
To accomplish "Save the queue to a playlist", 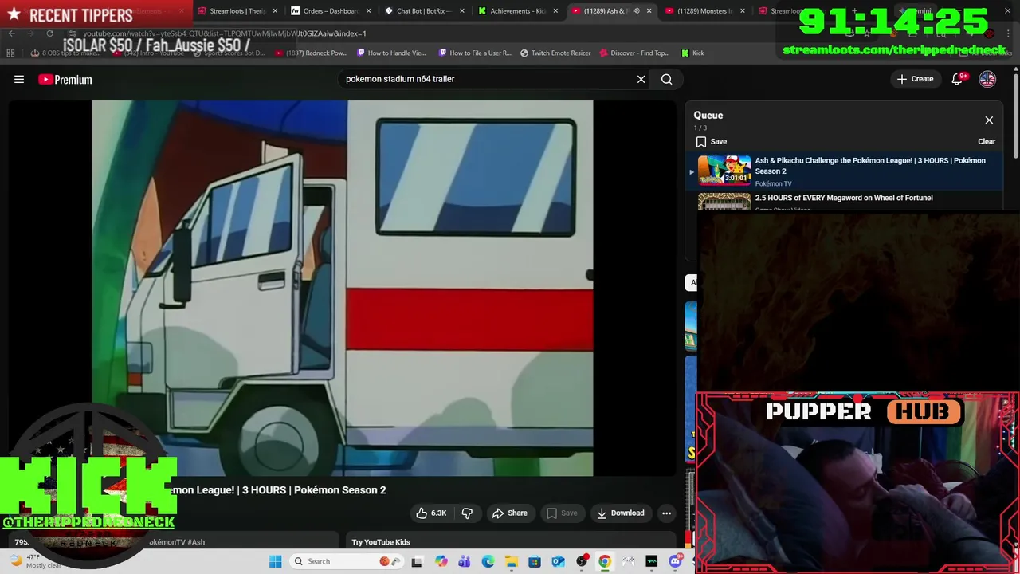I will click(711, 142).
